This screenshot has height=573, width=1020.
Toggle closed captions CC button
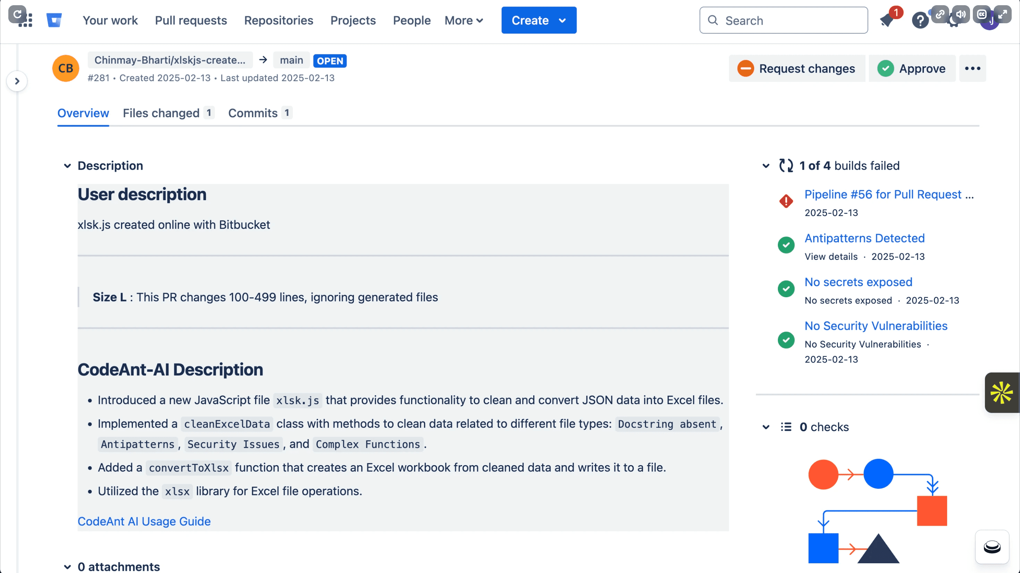tap(981, 15)
